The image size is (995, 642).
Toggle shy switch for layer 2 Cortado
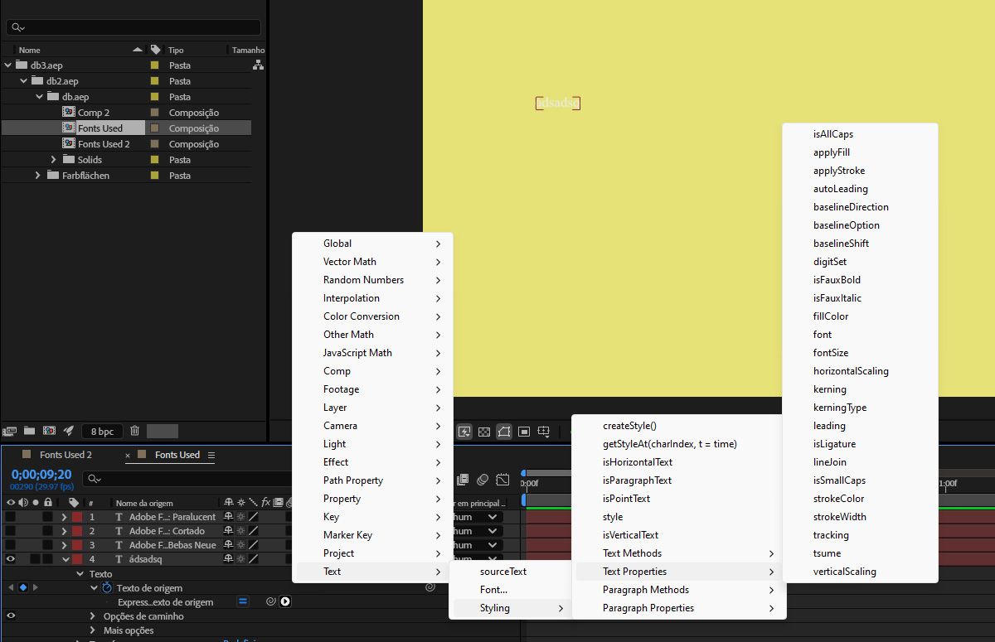228,531
